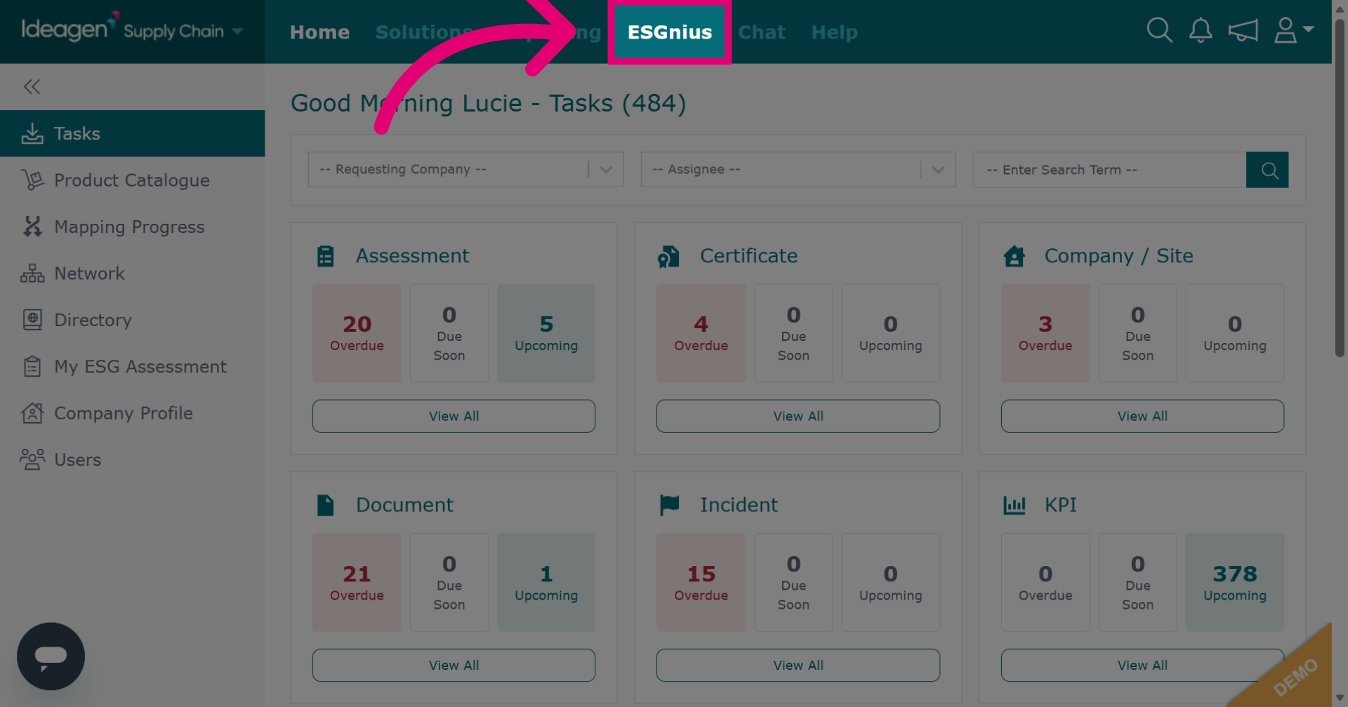This screenshot has height=707, width=1348.
Task: Click the My ESG Assessment clipboard icon
Action: pos(32,367)
